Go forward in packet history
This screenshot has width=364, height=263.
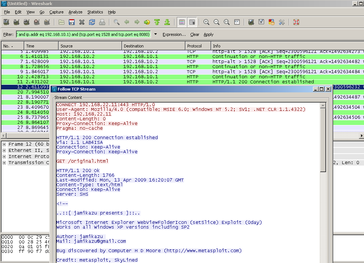137,22
